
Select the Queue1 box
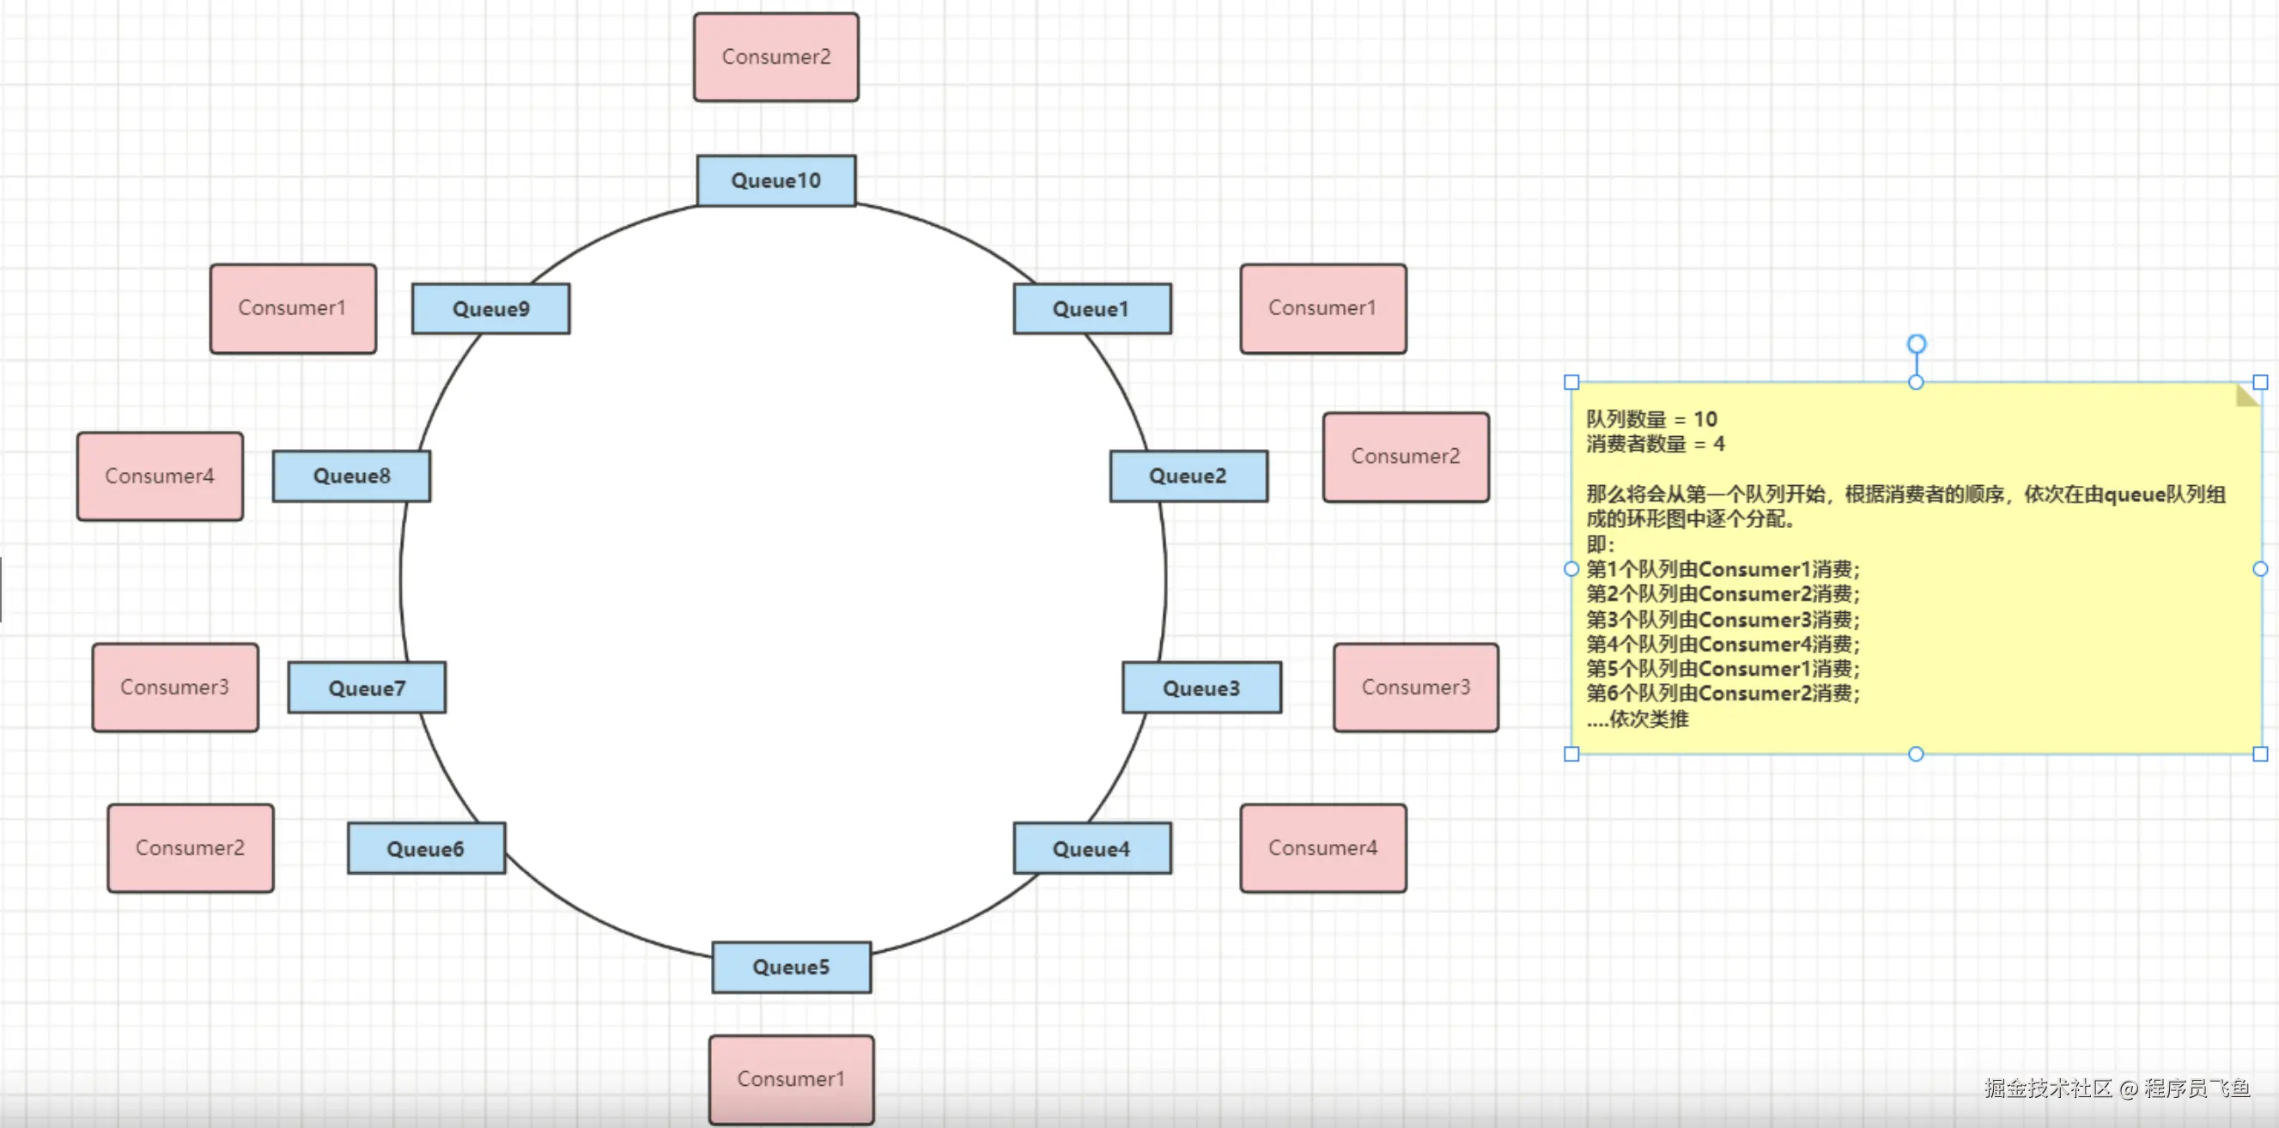click(x=1091, y=309)
